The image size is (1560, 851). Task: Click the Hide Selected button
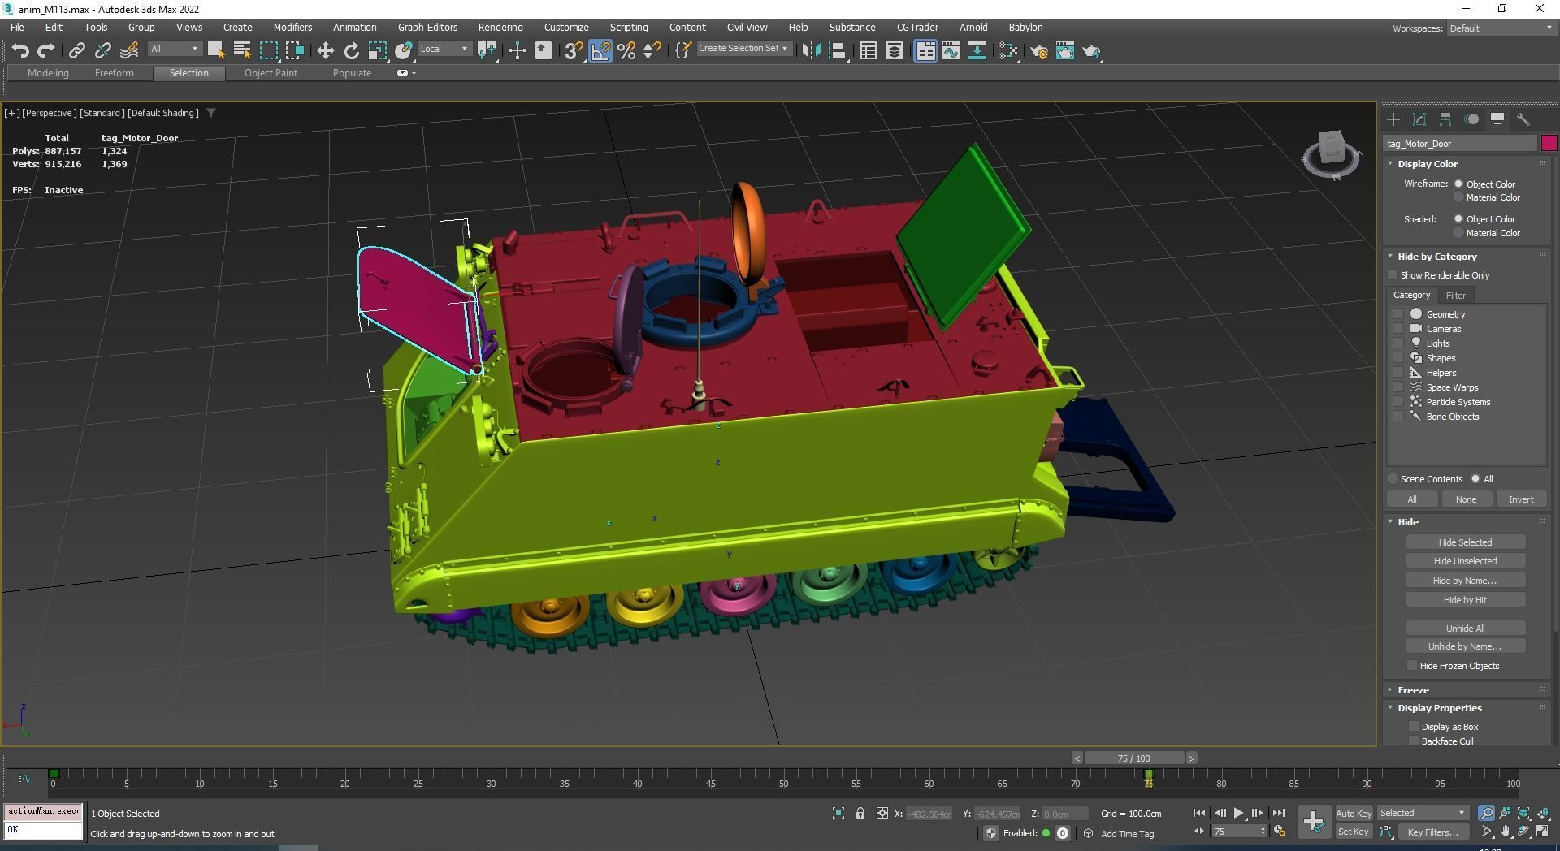pyautogui.click(x=1465, y=542)
